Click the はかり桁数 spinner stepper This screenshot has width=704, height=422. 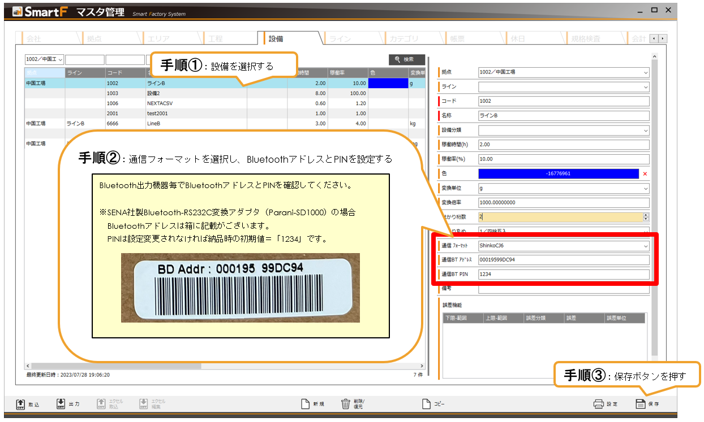646,217
